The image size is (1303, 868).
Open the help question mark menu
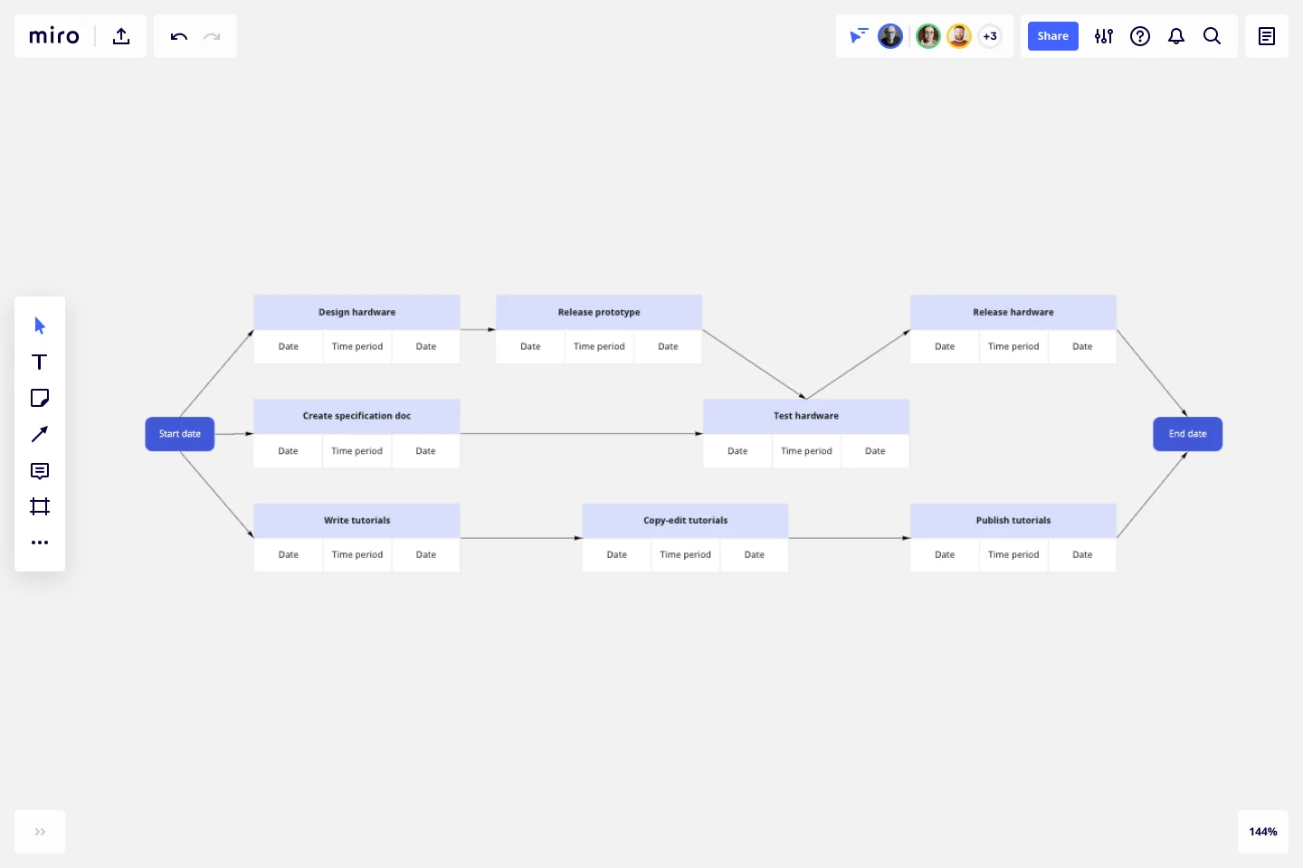(x=1140, y=36)
